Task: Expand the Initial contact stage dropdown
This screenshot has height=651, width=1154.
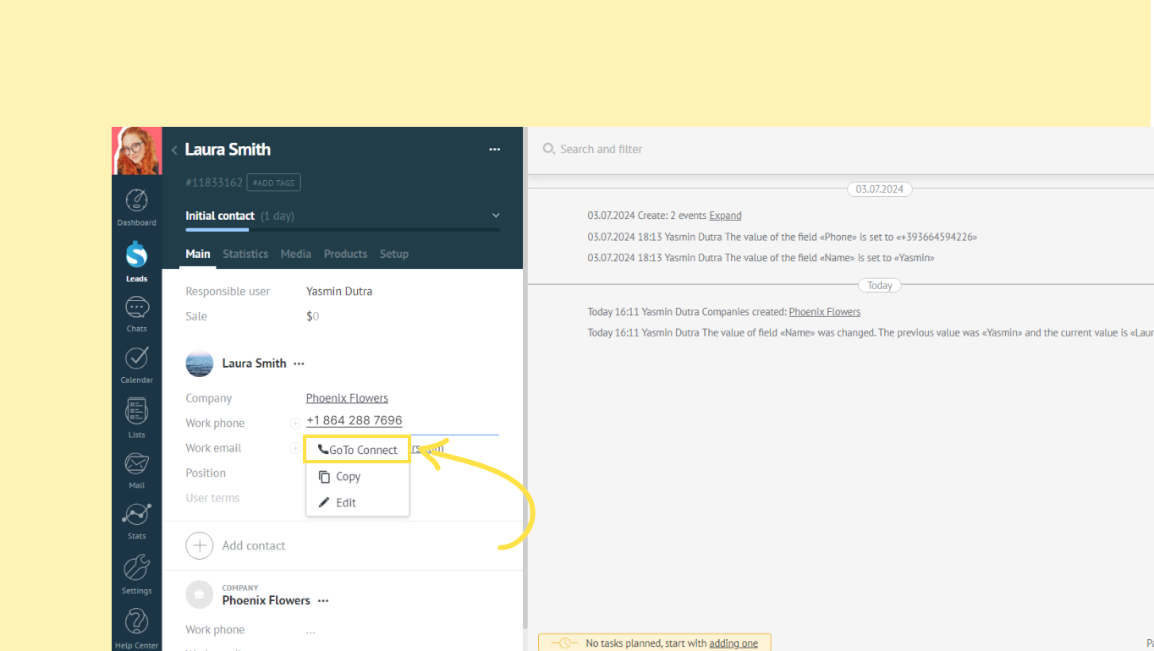Action: click(496, 216)
